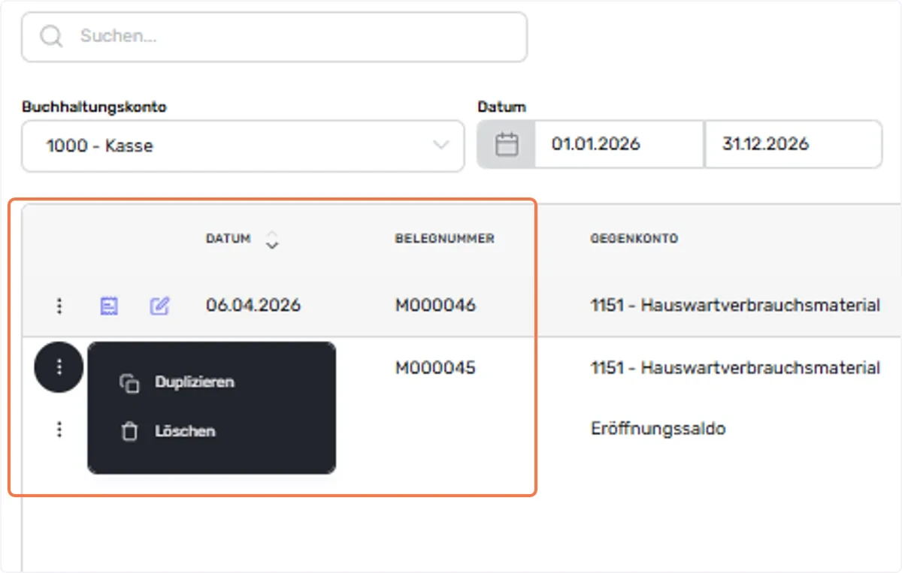Viewport: 902px width, 573px height.
Task: Toggle sorting with the Datum sort arrows
Action: (272, 240)
